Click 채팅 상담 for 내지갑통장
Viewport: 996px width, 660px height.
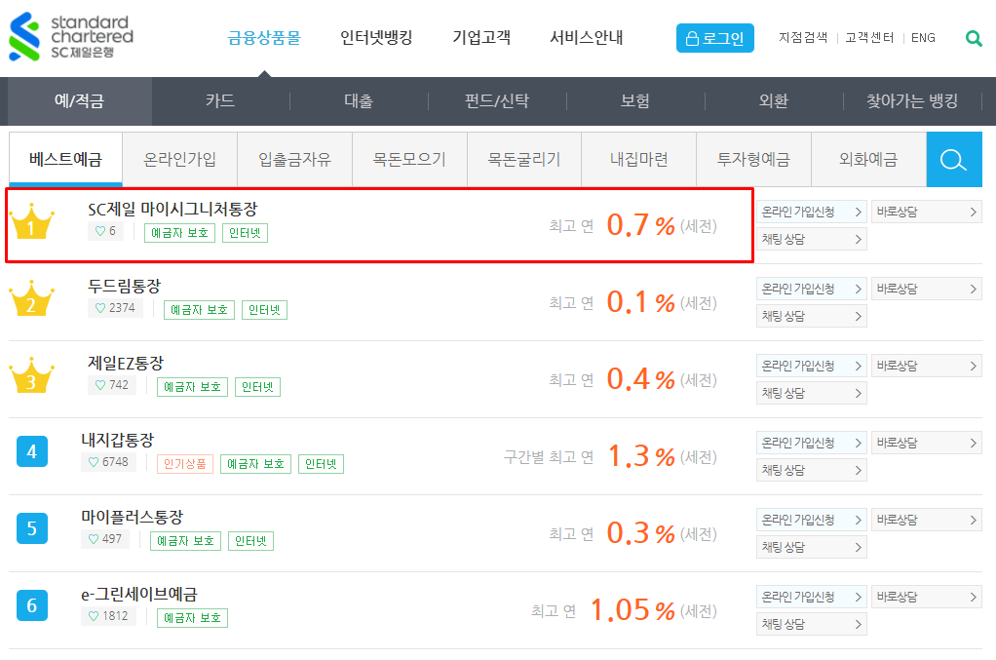click(812, 470)
